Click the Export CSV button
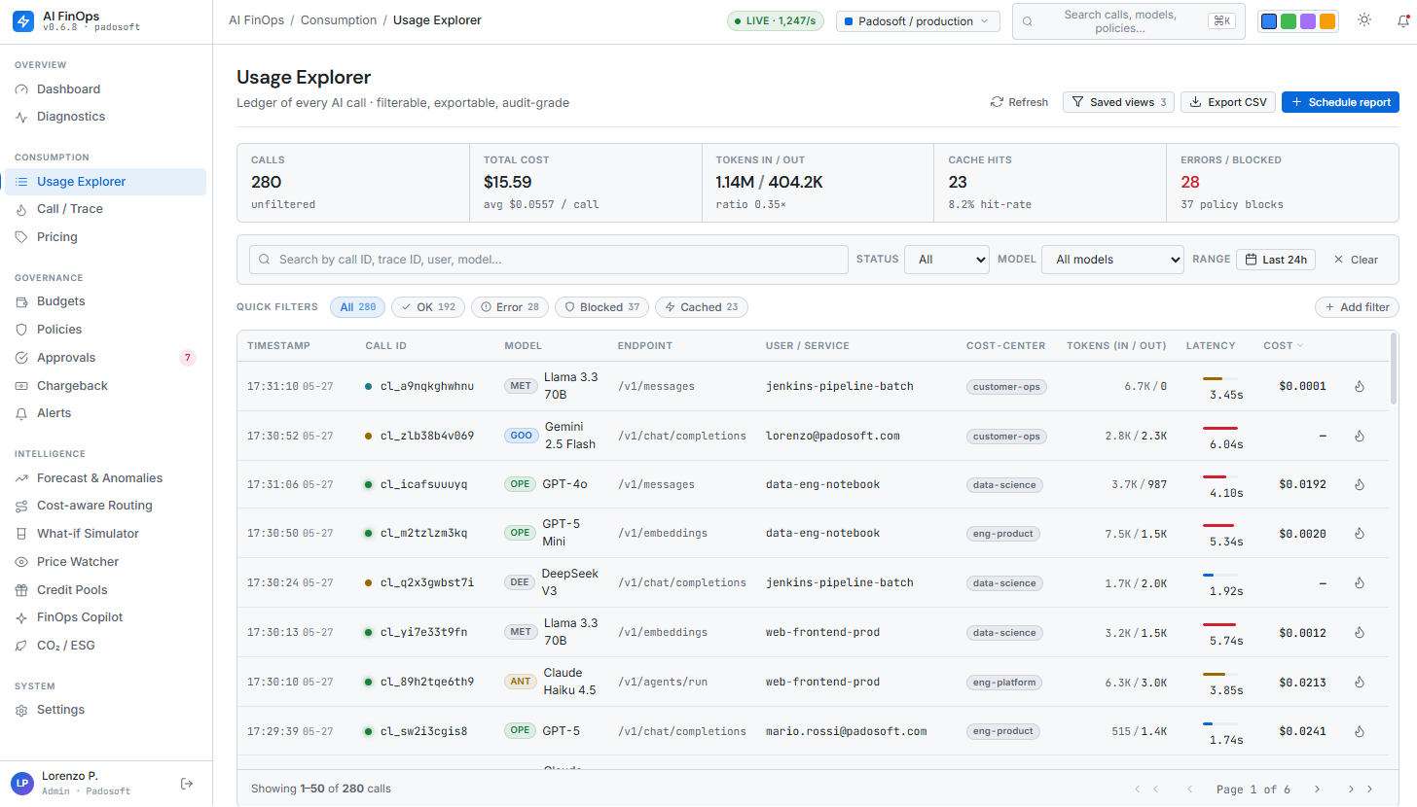The image size is (1417, 807). (x=1228, y=102)
